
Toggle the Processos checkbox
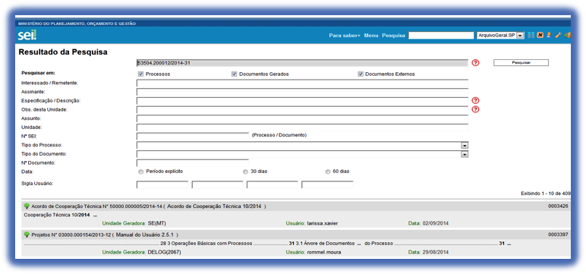tap(141, 74)
